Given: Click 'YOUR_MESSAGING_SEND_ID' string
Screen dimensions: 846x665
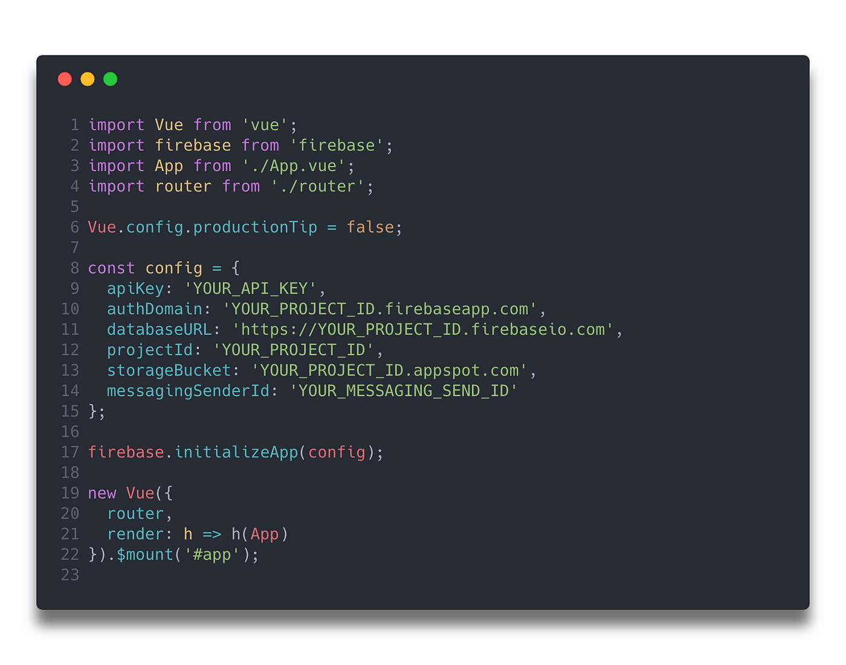Looking at the screenshot, I should pyautogui.click(x=404, y=391).
